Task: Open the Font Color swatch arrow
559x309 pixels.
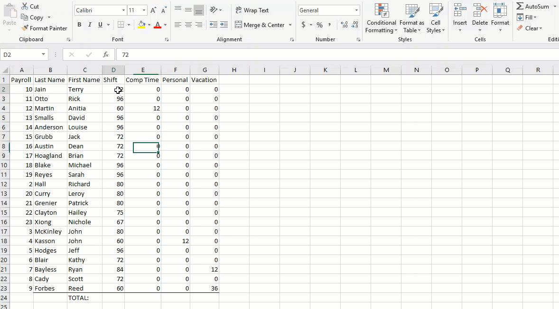Action: point(165,25)
